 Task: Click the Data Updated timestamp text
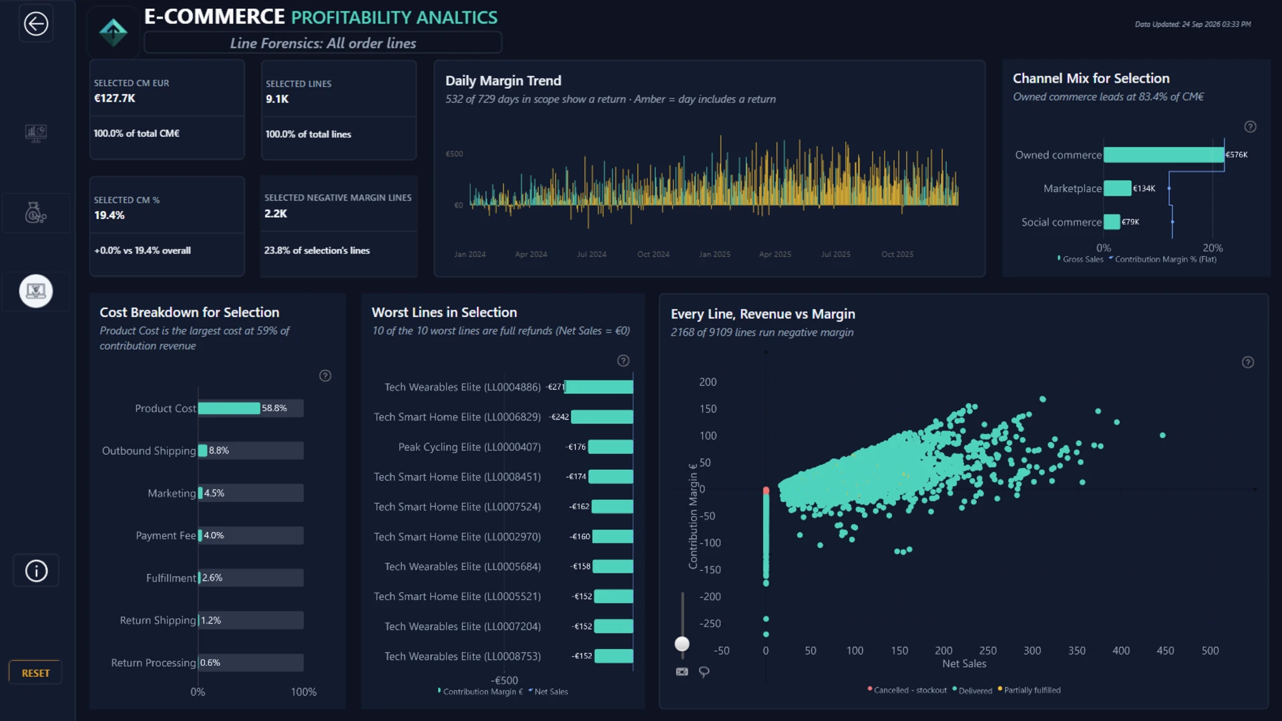(x=1193, y=24)
